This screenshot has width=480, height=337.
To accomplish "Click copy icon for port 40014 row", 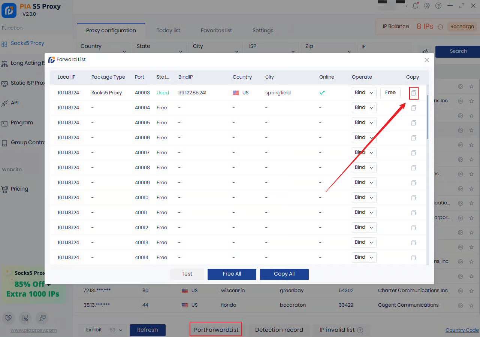I will tap(414, 258).
